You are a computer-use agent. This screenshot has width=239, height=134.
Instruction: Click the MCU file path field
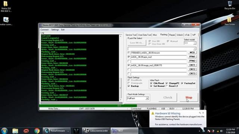pyautogui.click(x=159, y=53)
